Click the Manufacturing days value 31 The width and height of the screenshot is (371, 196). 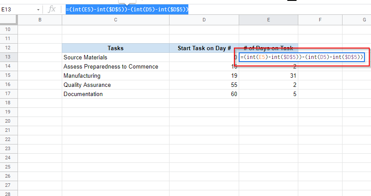(269, 76)
